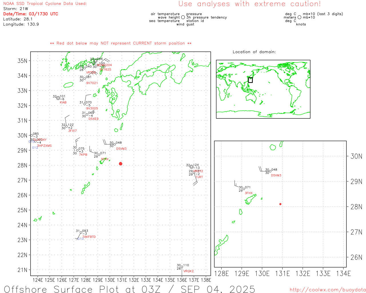Click the D5VM3 station circle in inset map

click(270, 171)
